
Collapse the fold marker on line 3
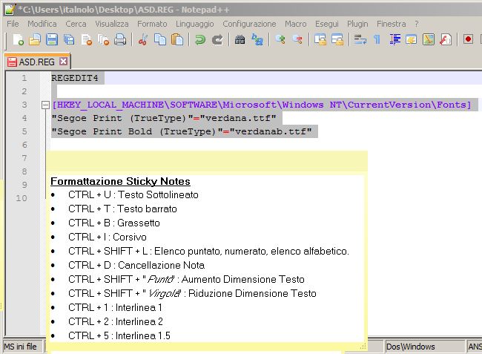(x=45, y=105)
